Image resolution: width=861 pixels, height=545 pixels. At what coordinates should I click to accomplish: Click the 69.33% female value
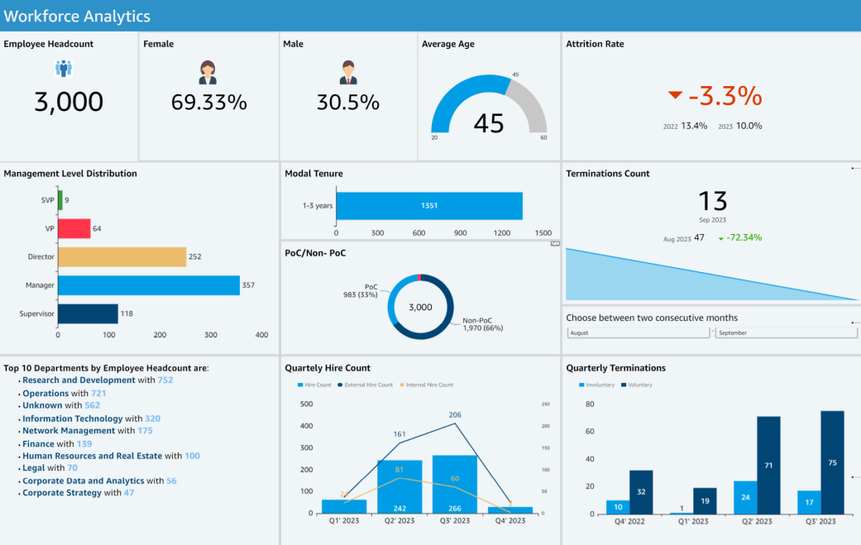point(208,103)
